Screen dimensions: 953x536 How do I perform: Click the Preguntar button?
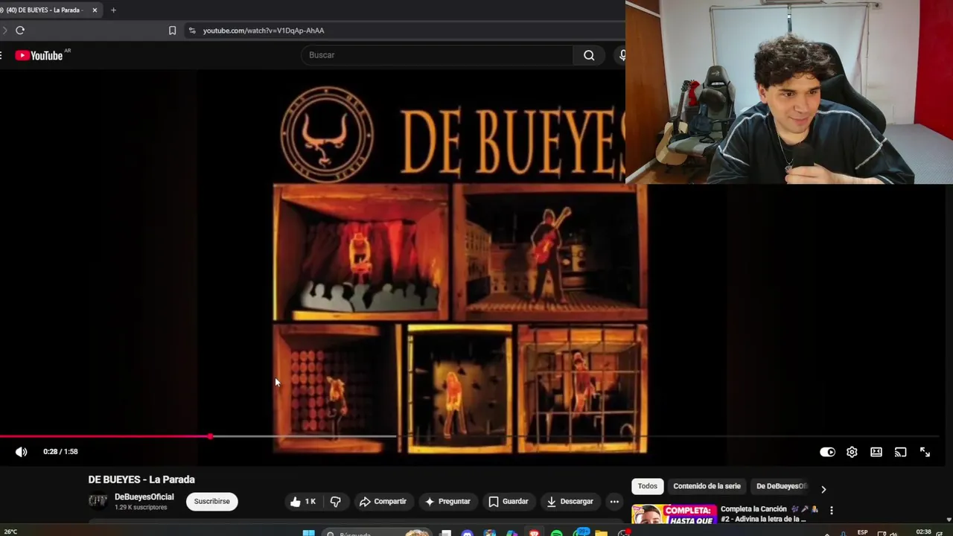pos(447,502)
